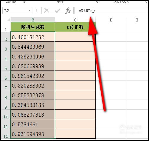149x141 pixels.
Task: Click empty cell D2
Action: point(111,37)
